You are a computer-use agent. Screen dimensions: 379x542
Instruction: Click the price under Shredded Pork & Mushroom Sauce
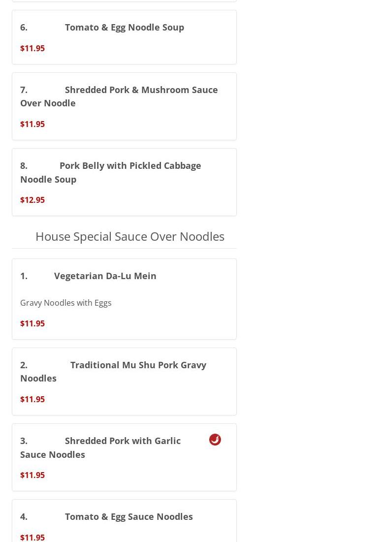[32, 124]
